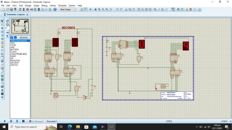This screenshot has height=130, width=232.
Task: Start the simulation with Play button
Action: pyautogui.click(x=5, y=121)
